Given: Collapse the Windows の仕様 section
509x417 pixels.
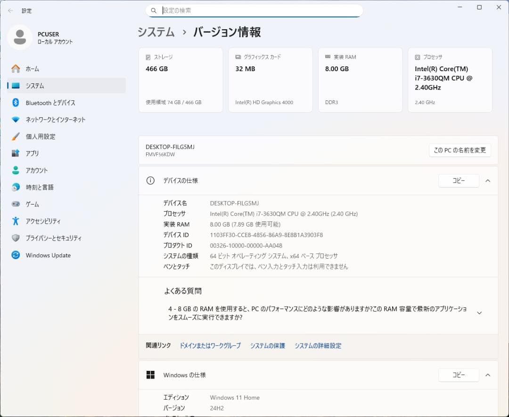Looking at the screenshot, I should [x=488, y=375].
